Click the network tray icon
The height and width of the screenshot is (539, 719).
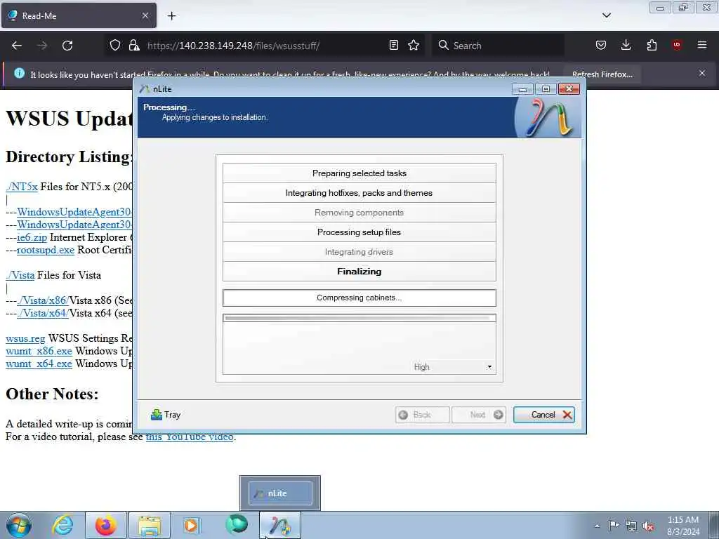click(x=631, y=526)
